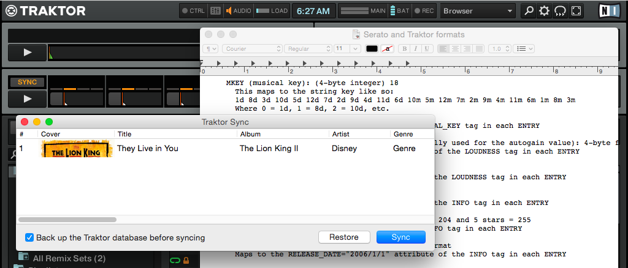The width and height of the screenshot is (628, 268).
Task: Toggle bold formatting in TextEdit
Action: click(405, 49)
